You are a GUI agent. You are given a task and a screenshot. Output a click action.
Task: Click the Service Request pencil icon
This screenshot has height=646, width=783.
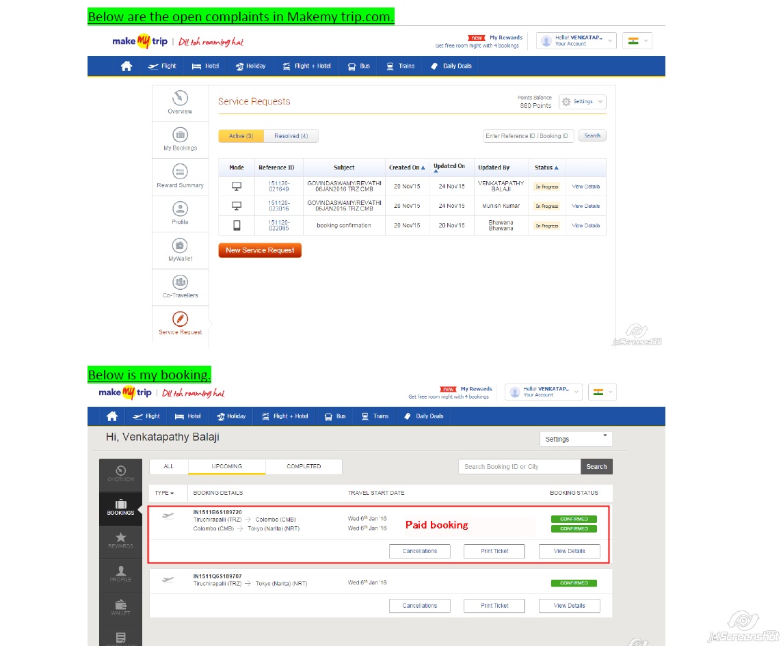click(180, 319)
